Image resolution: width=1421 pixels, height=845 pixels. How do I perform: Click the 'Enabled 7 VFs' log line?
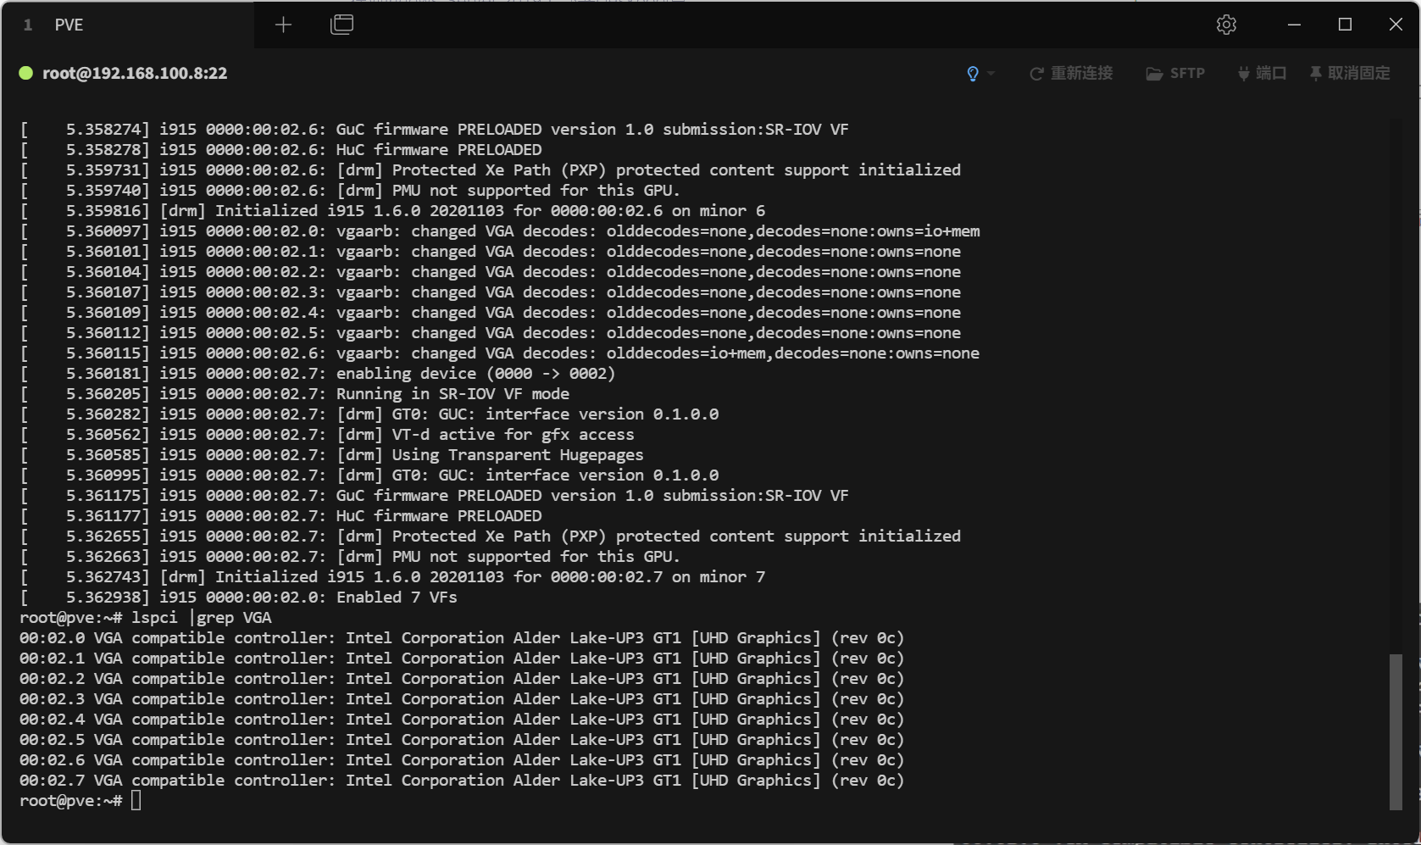(x=396, y=598)
